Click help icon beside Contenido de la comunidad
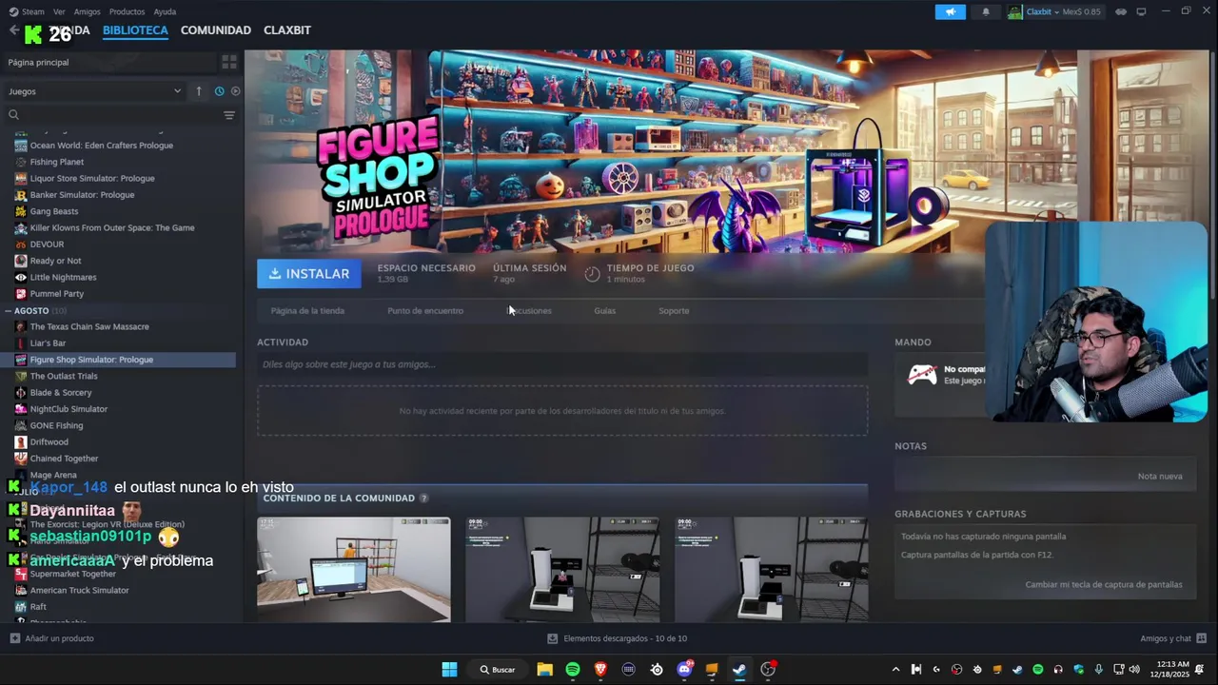The image size is (1218, 685). click(x=423, y=499)
